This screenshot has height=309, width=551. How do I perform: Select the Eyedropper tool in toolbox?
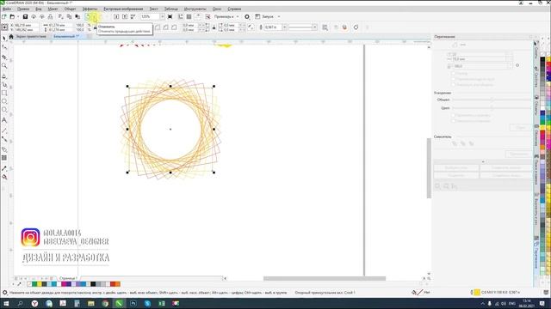(x=4, y=168)
